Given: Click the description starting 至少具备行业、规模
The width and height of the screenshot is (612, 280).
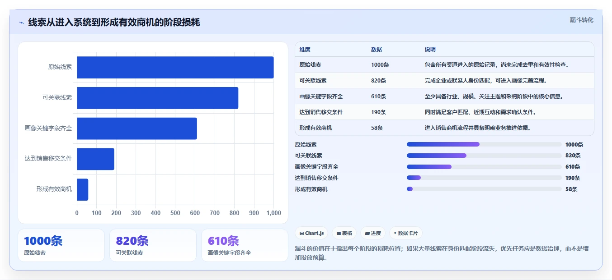Looking at the screenshot, I should [494, 96].
